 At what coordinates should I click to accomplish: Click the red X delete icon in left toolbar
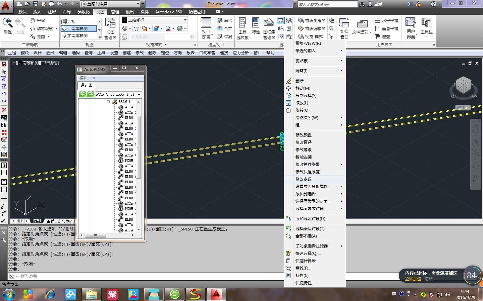tap(4, 110)
